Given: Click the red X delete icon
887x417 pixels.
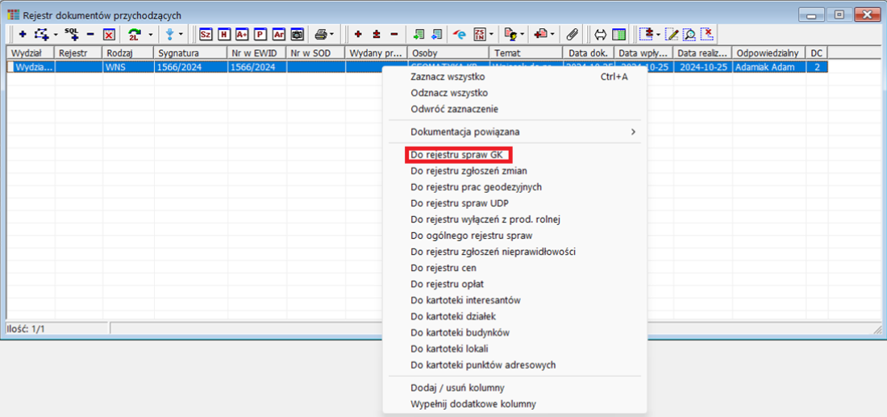Looking at the screenshot, I should (108, 35).
